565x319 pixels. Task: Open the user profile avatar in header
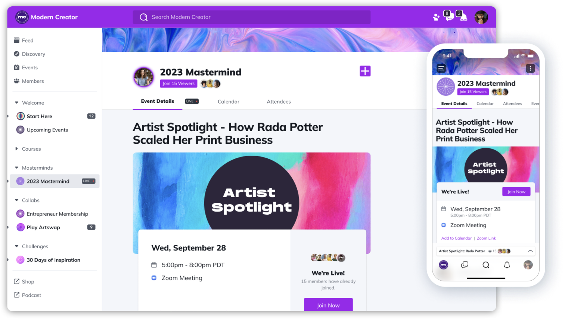(x=481, y=17)
